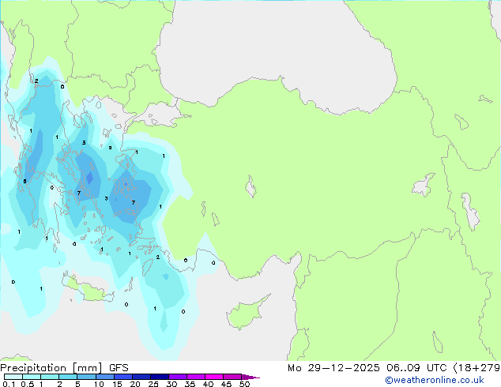The image size is (501, 387).
Task: Click the legend label '20'
Action: point(135,384)
